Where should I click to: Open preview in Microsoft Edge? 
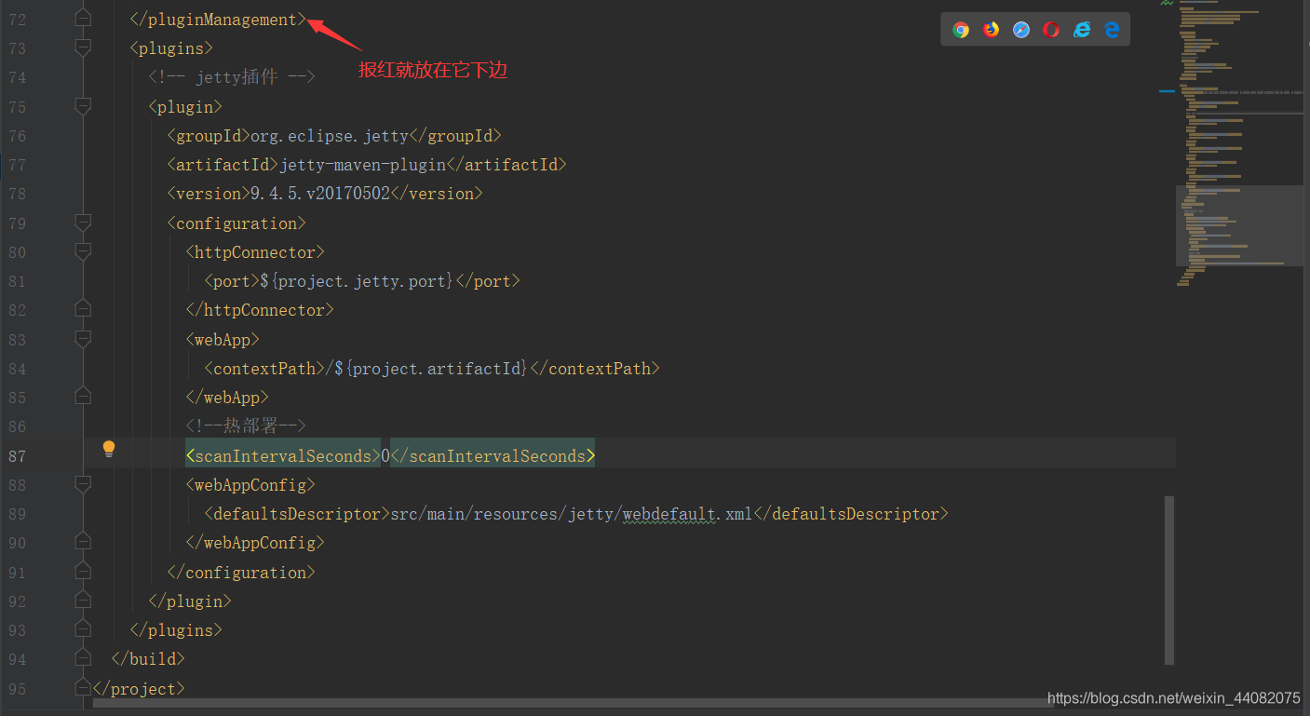click(1112, 29)
